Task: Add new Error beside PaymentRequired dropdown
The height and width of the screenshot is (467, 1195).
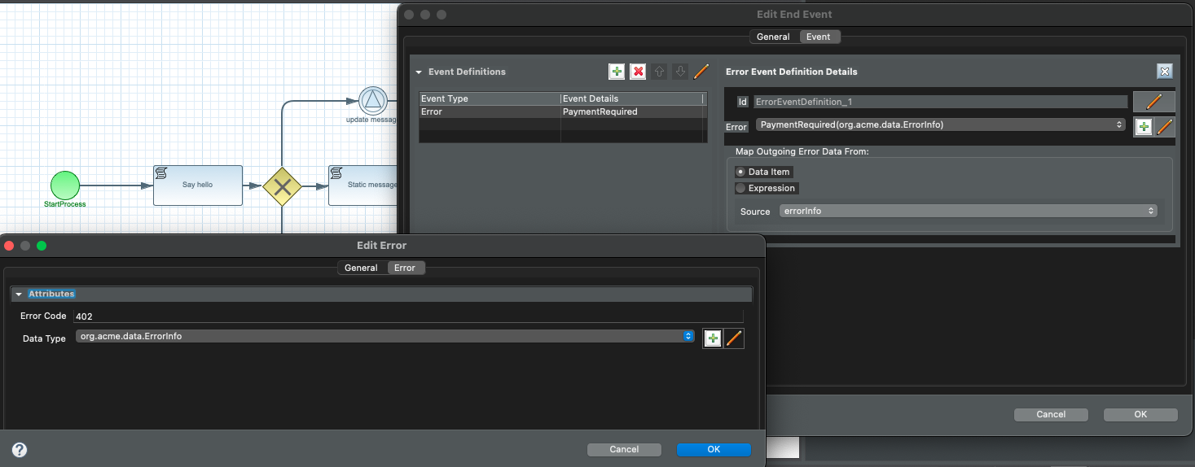Action: (1144, 127)
